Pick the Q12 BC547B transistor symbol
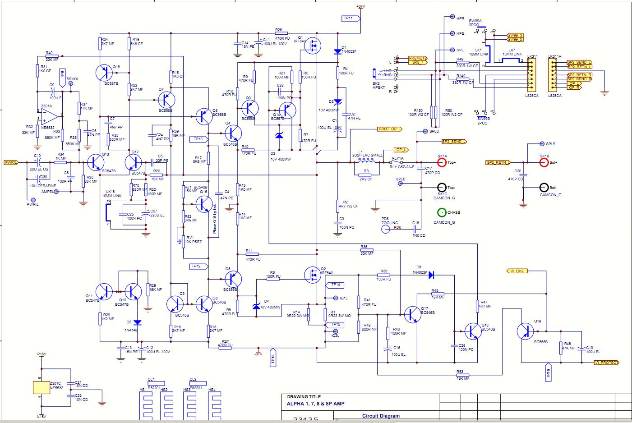The image size is (632, 423). 134,162
